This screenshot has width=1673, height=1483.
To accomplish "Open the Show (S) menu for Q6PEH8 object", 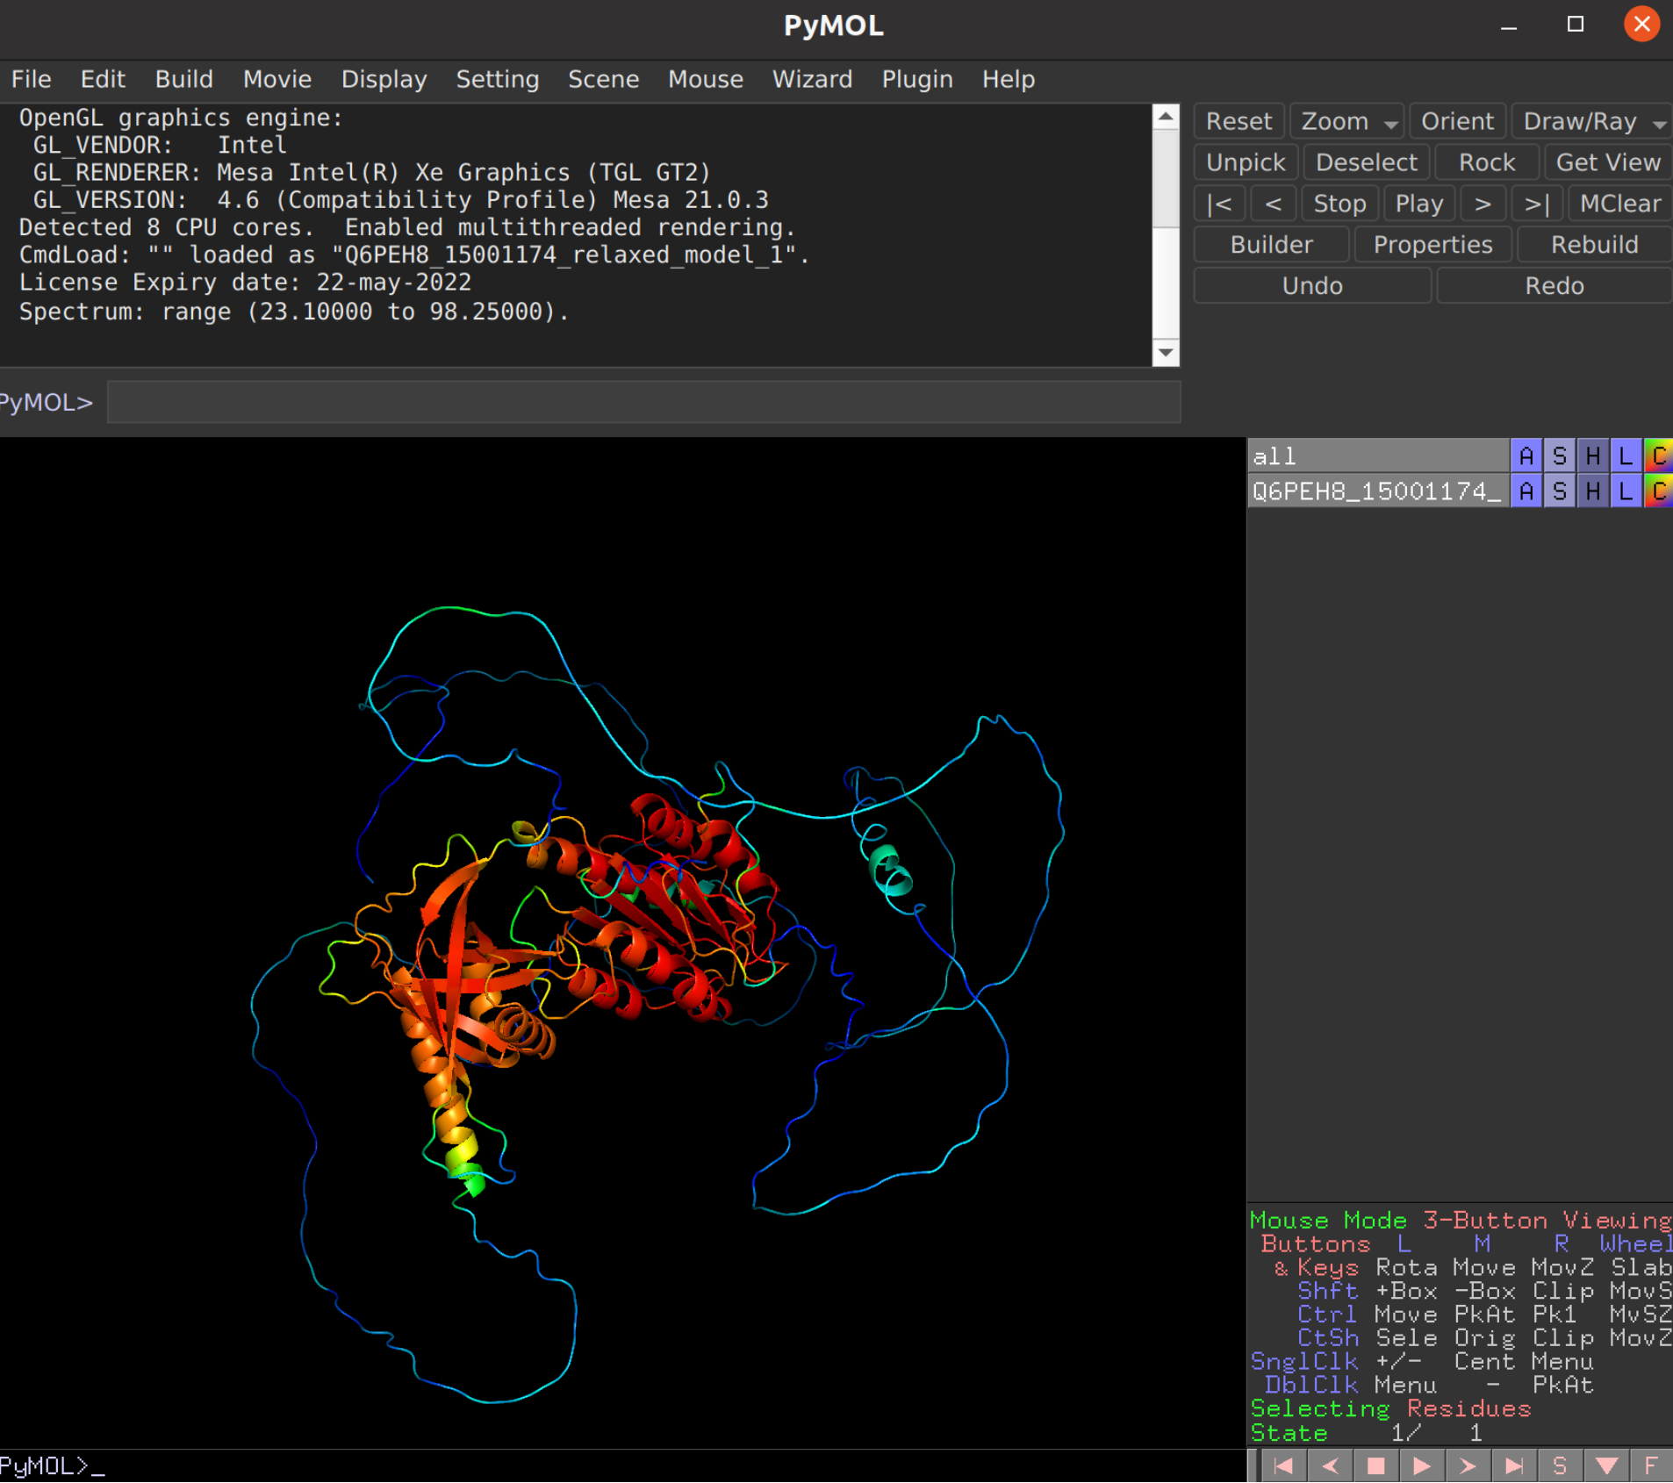I will coord(1559,491).
